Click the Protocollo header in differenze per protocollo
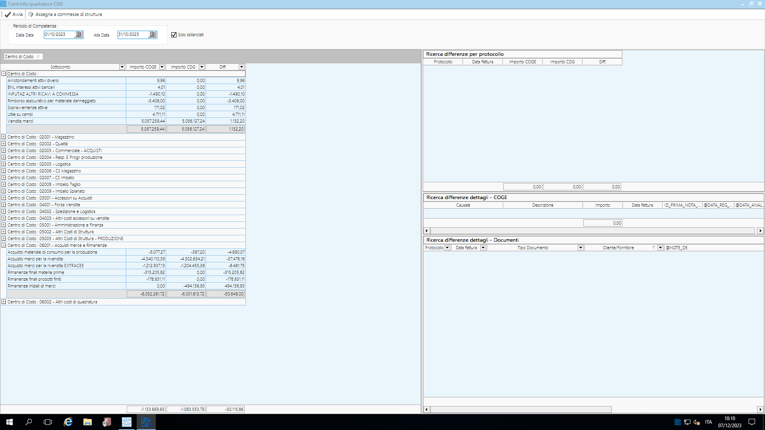This screenshot has width=765, height=430. click(x=443, y=62)
